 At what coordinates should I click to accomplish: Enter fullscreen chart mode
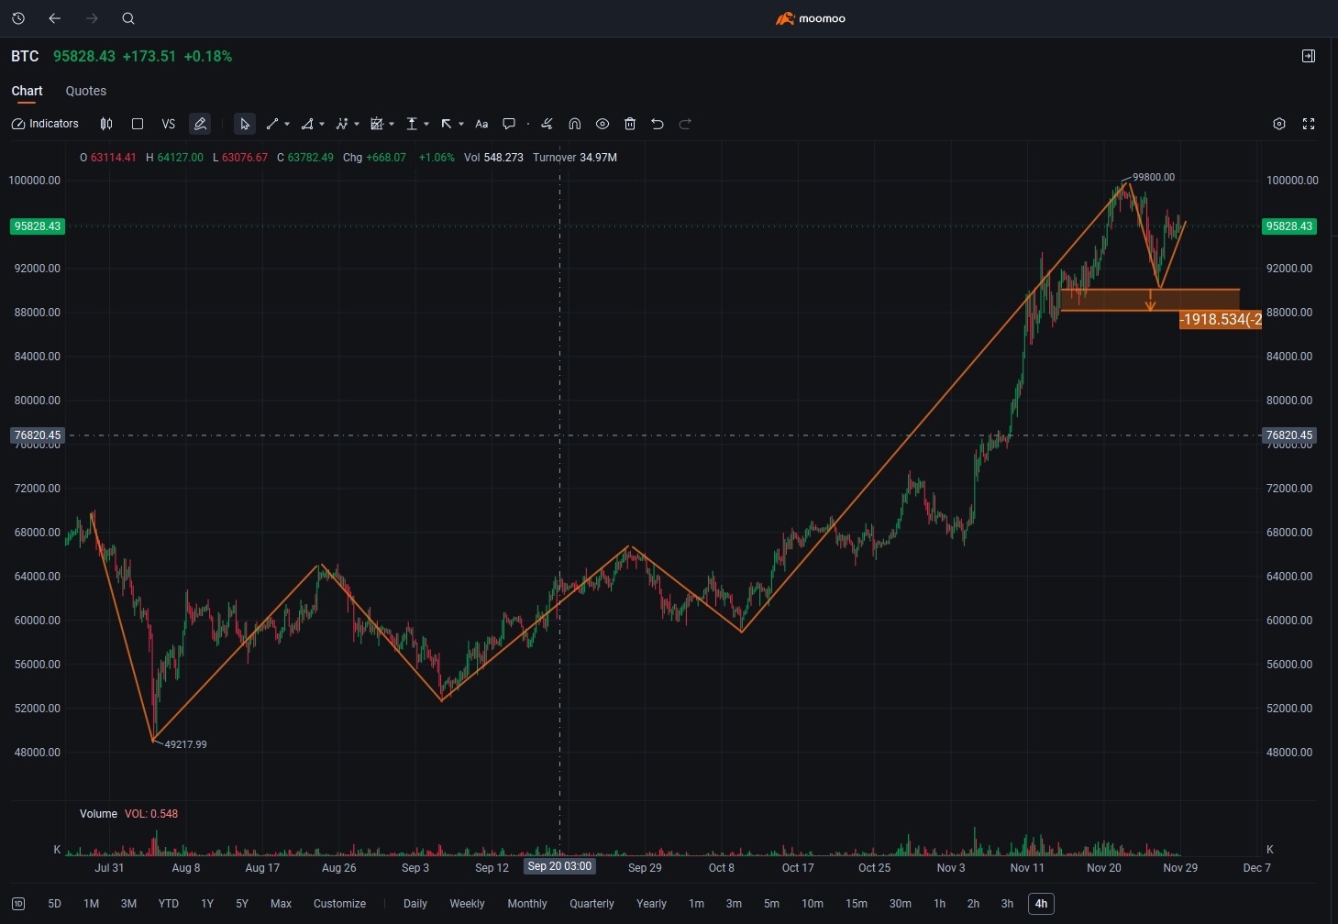click(1309, 124)
